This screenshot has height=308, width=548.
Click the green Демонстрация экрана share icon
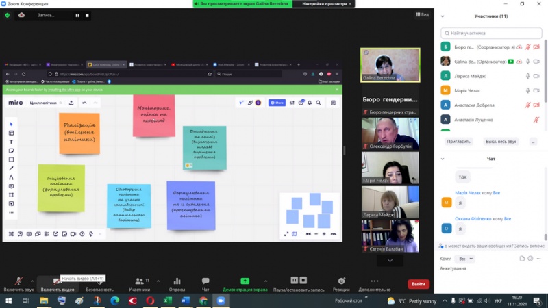[245, 281]
